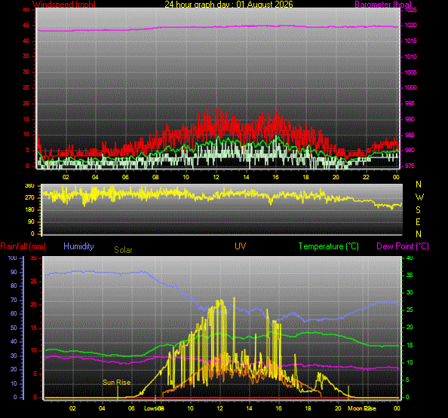Viewport: 448px width, 418px height.
Task: Click windspeed axis value "35"
Action: pos(26,56)
